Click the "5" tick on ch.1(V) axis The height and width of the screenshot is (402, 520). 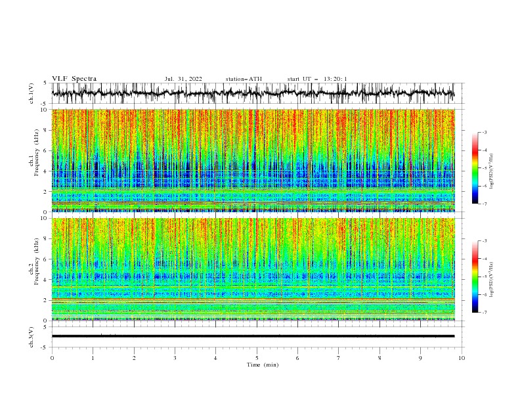pos(45,83)
